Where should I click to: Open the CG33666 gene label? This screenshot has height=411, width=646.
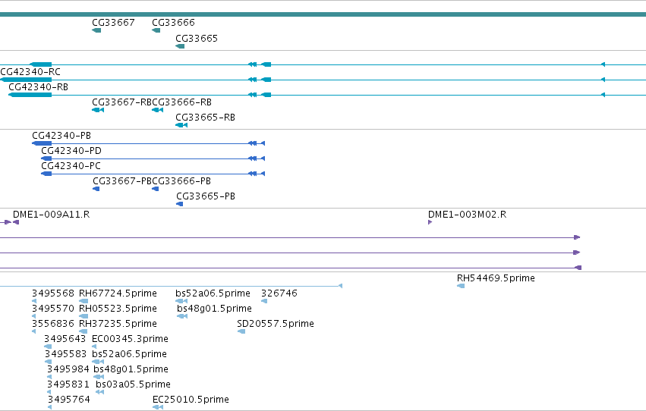coord(173,22)
